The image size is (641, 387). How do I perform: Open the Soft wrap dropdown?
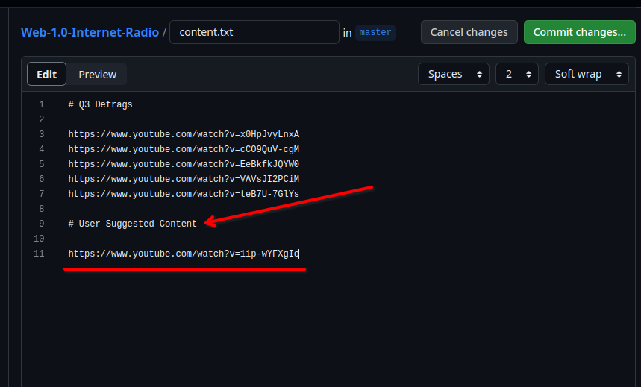tap(587, 74)
